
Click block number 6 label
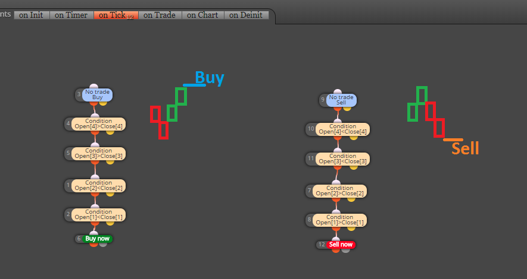[79, 239]
